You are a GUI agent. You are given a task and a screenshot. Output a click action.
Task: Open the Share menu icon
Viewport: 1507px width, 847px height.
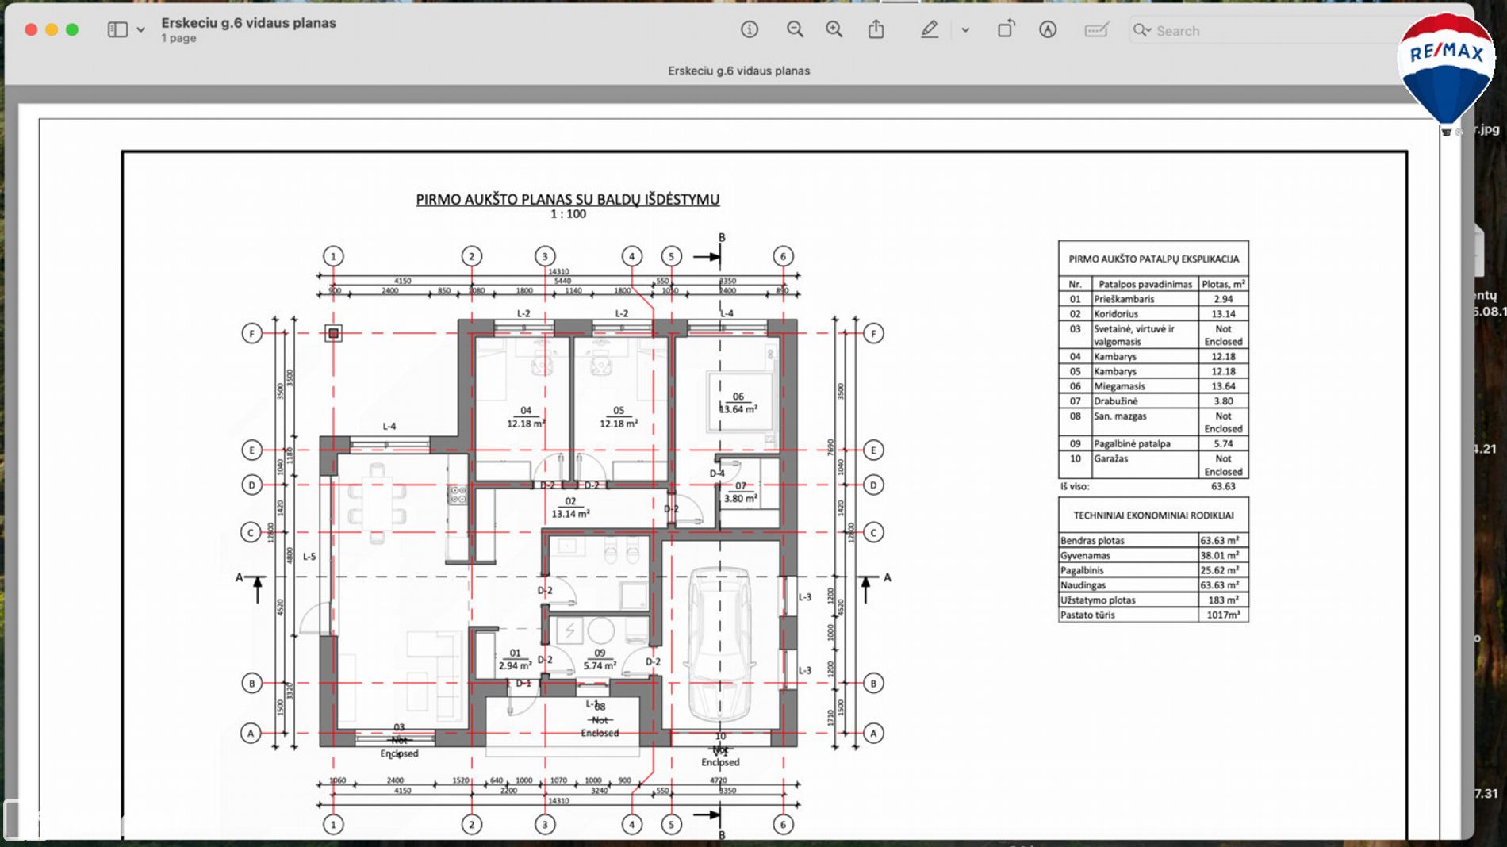[876, 30]
